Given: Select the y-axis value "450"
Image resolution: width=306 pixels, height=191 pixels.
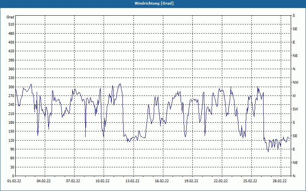Looking at the screenshot, I should pyautogui.click(x=11, y=42).
